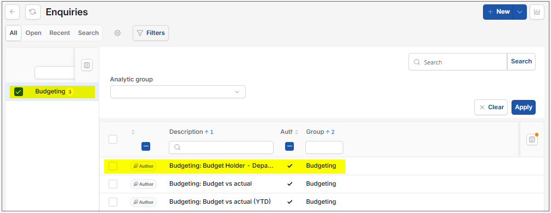551x213 pixels.
Task: Open grid column chooser with orange dot
Action: [532, 139]
